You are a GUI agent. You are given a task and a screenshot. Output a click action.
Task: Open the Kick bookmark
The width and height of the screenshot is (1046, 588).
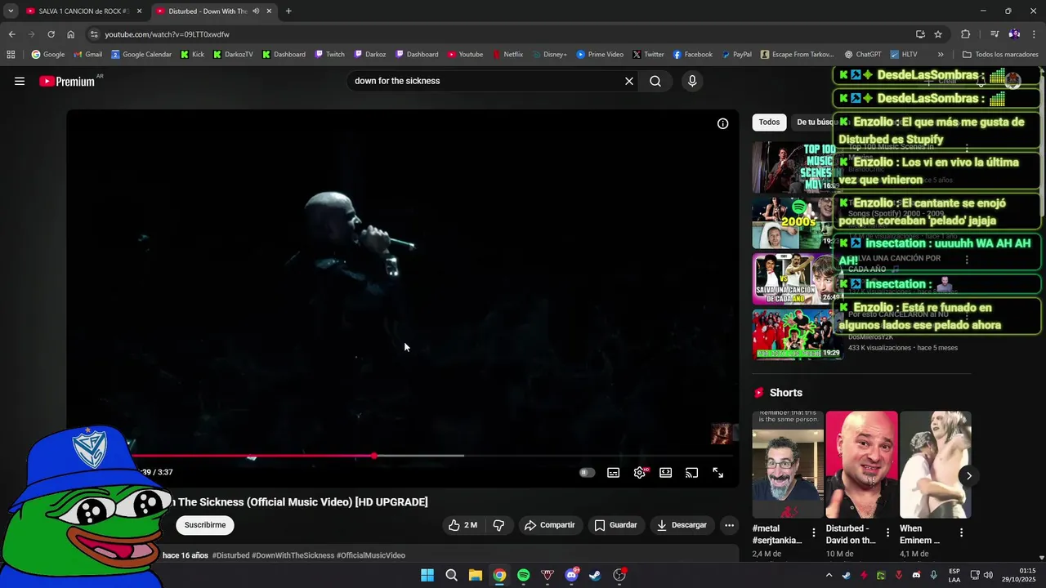click(193, 55)
